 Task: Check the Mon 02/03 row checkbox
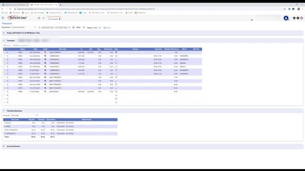[x=4, y=52]
